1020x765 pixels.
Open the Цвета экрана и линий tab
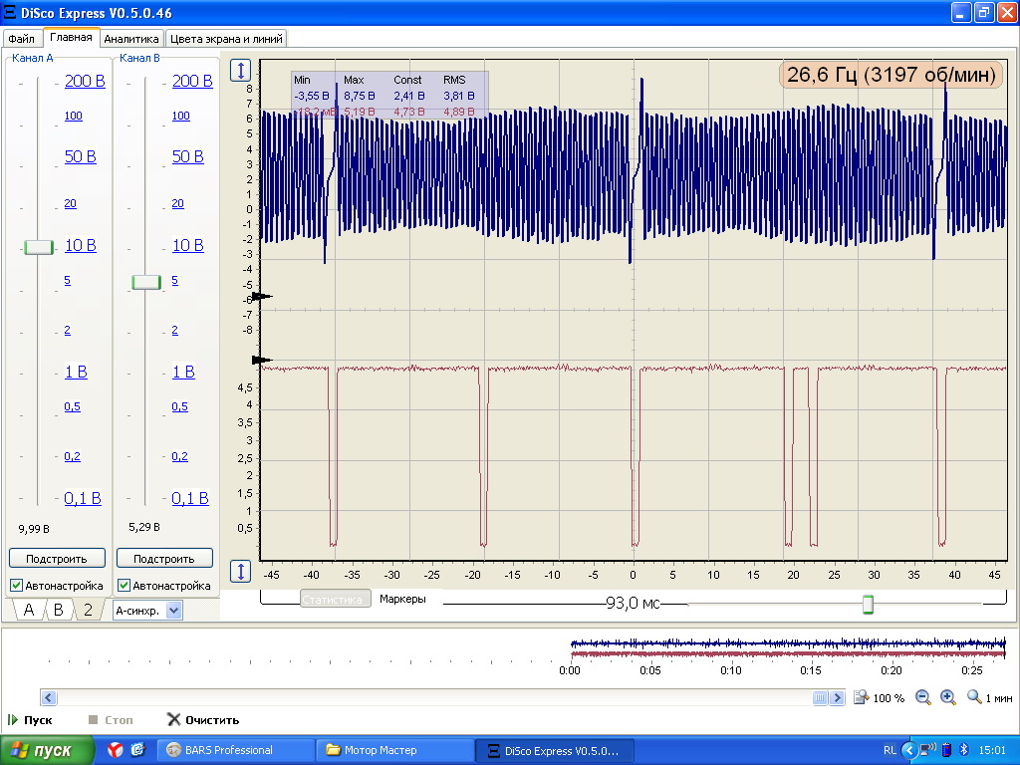226,39
